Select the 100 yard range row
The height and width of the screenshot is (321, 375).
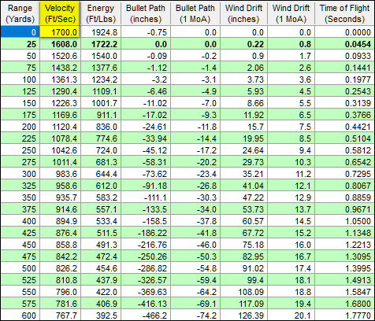pyautogui.click(x=187, y=79)
